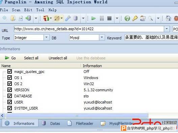This screenshot has height=133, width=178.
Task: Click the Name column header
Action: 40,66
